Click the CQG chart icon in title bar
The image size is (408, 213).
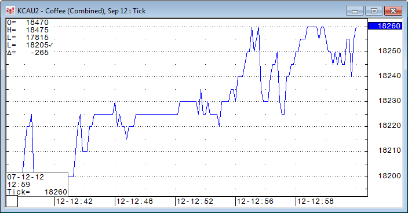(10, 10)
